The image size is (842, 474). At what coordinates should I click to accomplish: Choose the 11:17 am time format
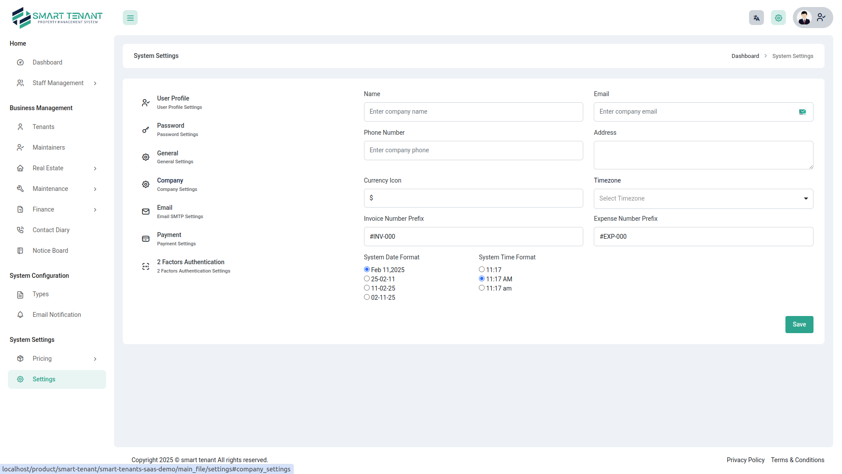click(482, 287)
